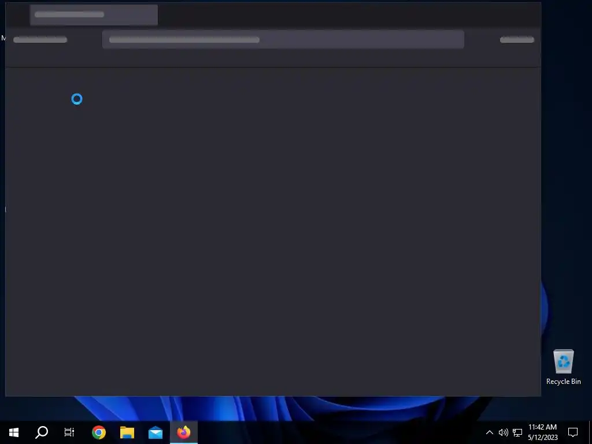Select the Firefox taskbar icon

point(184,432)
